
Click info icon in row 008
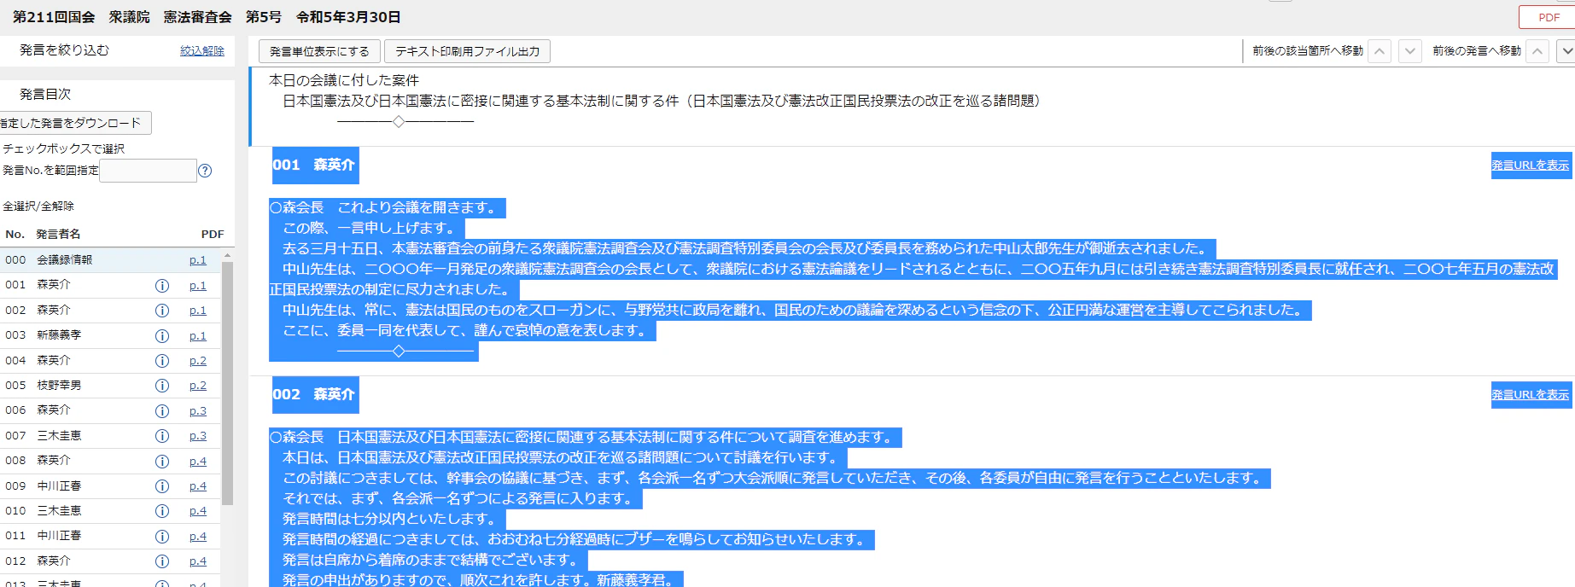162,462
